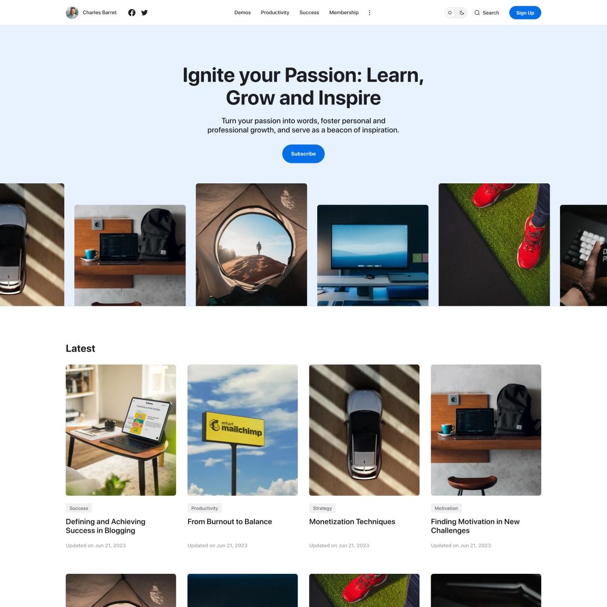Image resolution: width=607 pixels, height=607 pixels.
Task: Open the Facebook profile icon
Action: pos(132,13)
